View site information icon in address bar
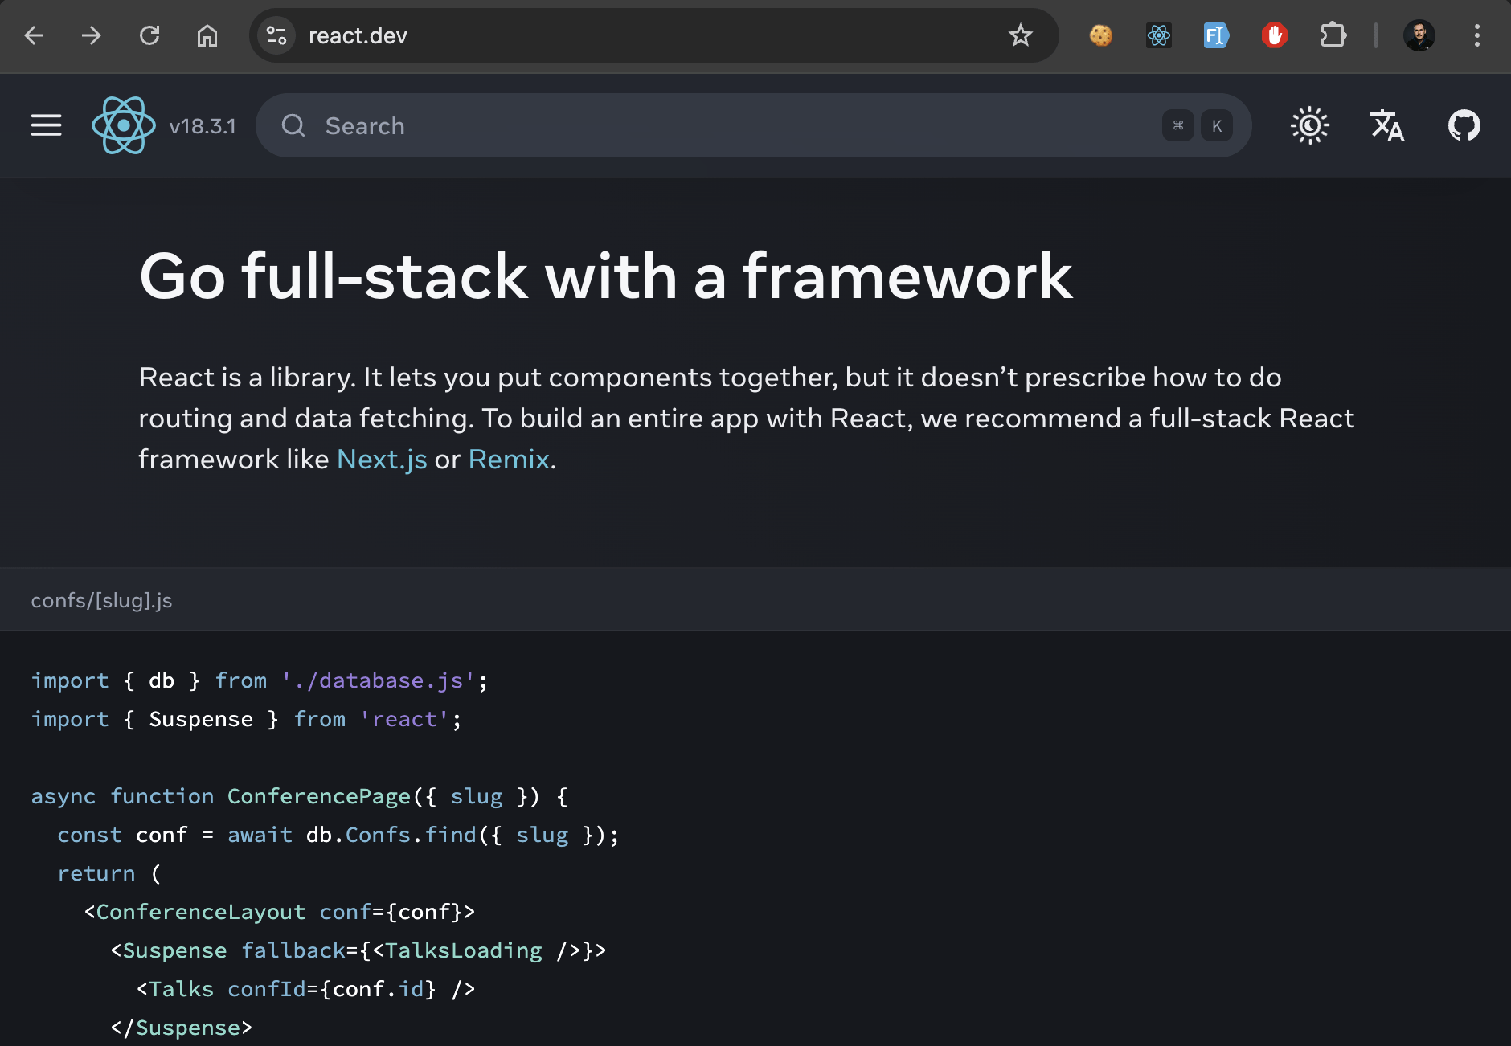 (x=276, y=35)
